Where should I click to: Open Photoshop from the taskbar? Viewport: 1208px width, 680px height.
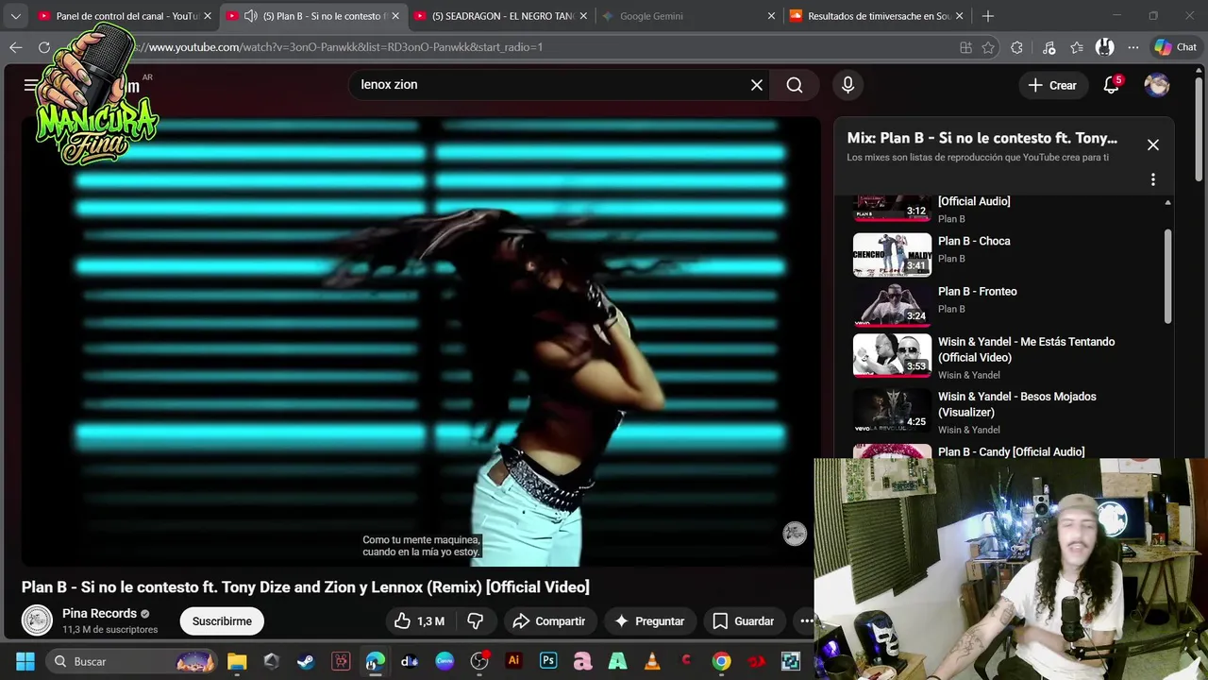(548, 661)
